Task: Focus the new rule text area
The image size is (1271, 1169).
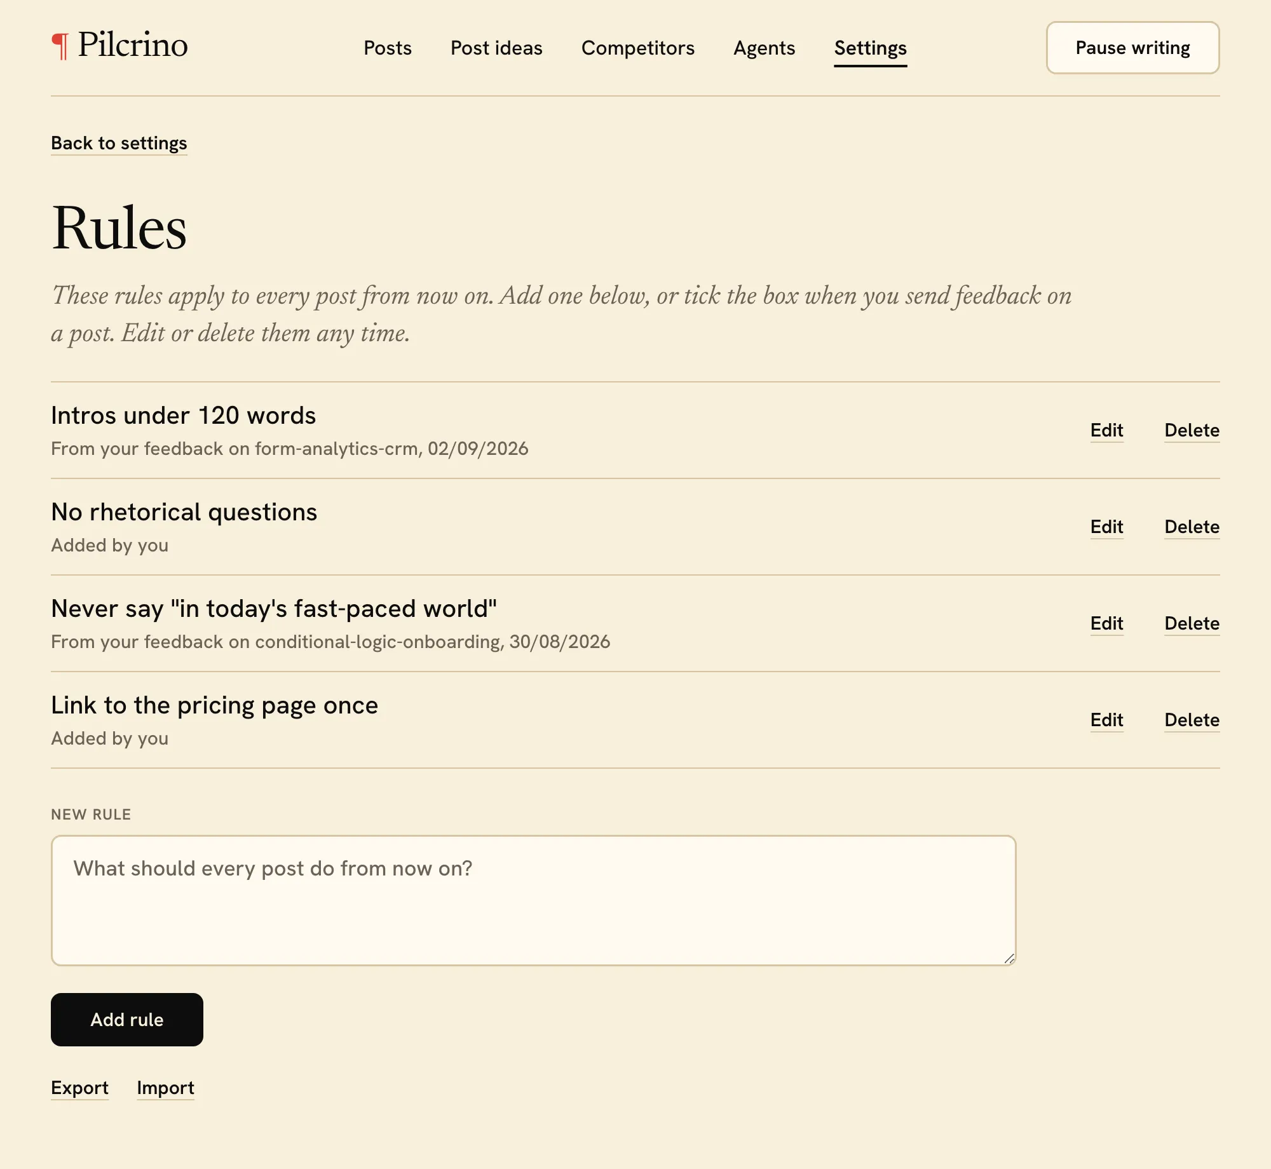Action: tap(534, 900)
